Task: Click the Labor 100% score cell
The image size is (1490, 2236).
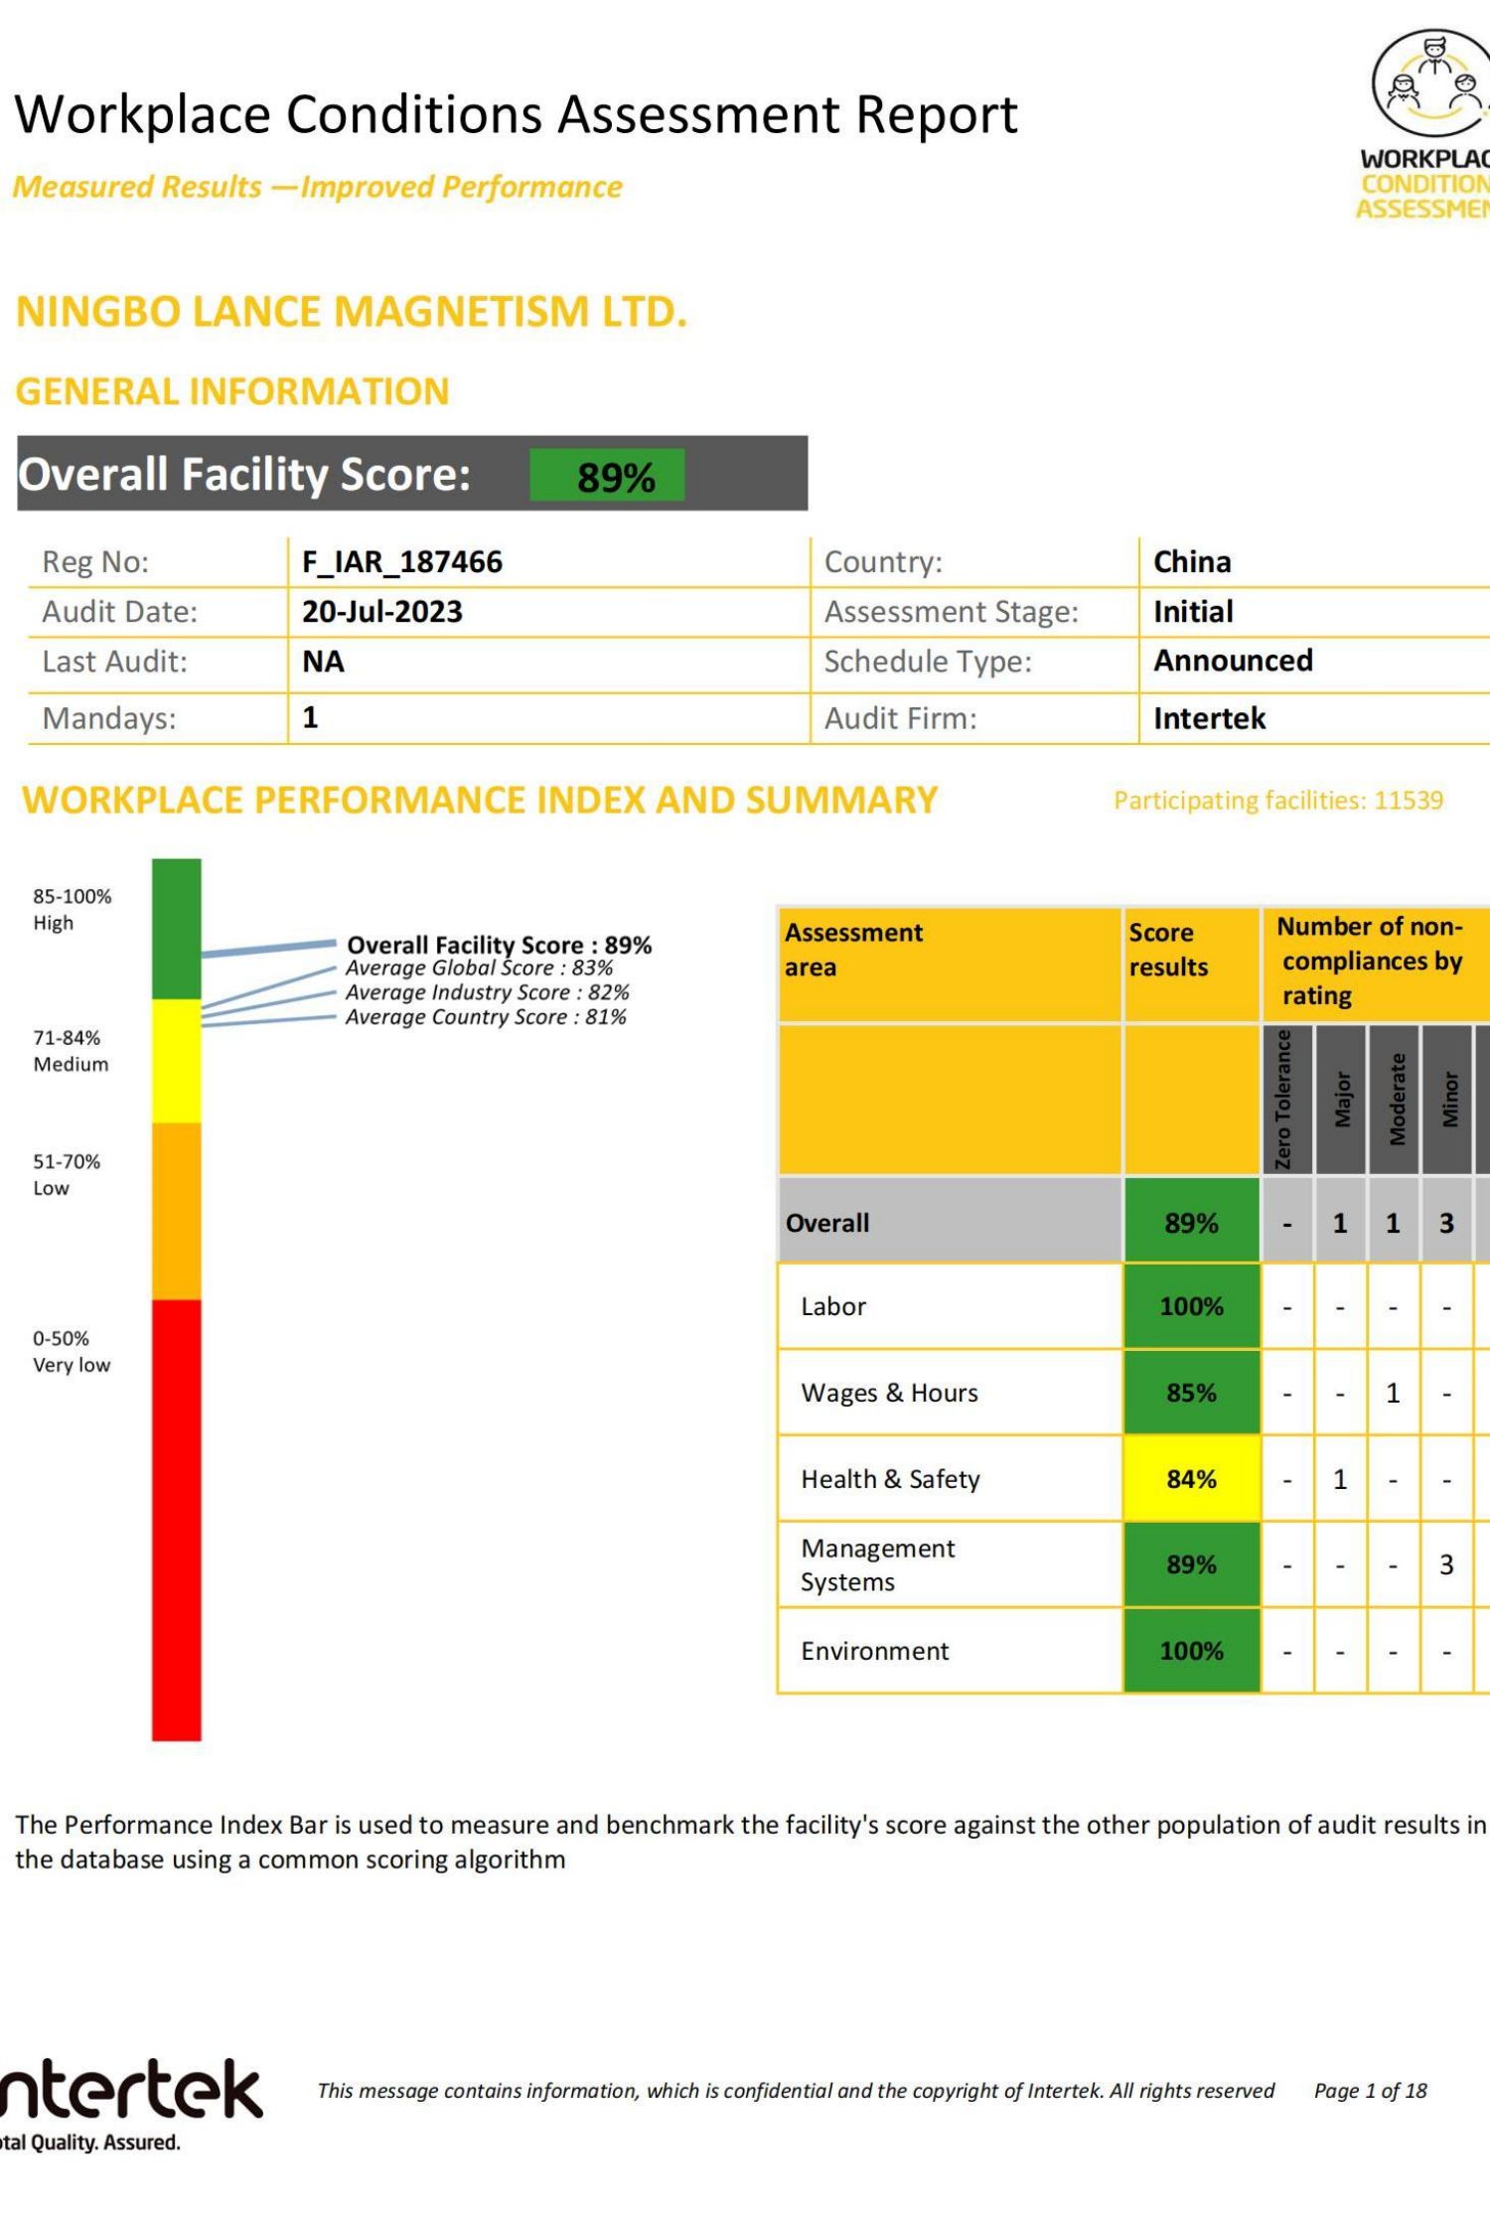Action: coord(1192,1306)
